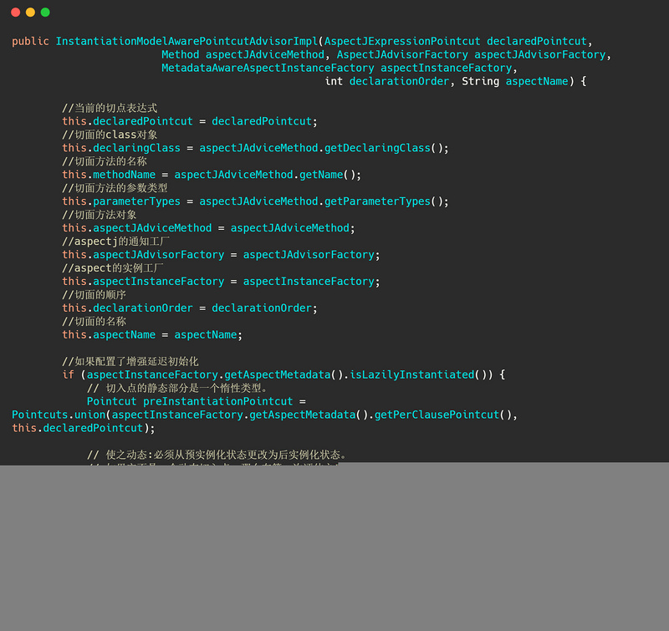The image size is (669, 631).
Task: Click 'this.methodName' assignment line
Action: (x=212, y=175)
